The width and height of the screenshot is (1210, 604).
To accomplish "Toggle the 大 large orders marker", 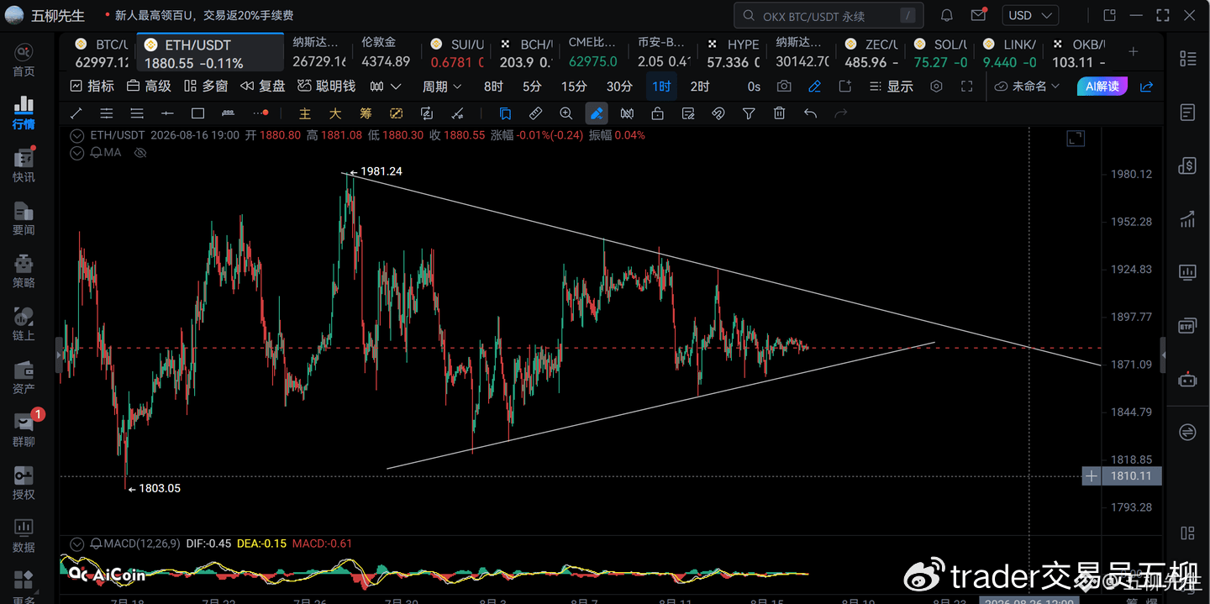I will [x=335, y=113].
